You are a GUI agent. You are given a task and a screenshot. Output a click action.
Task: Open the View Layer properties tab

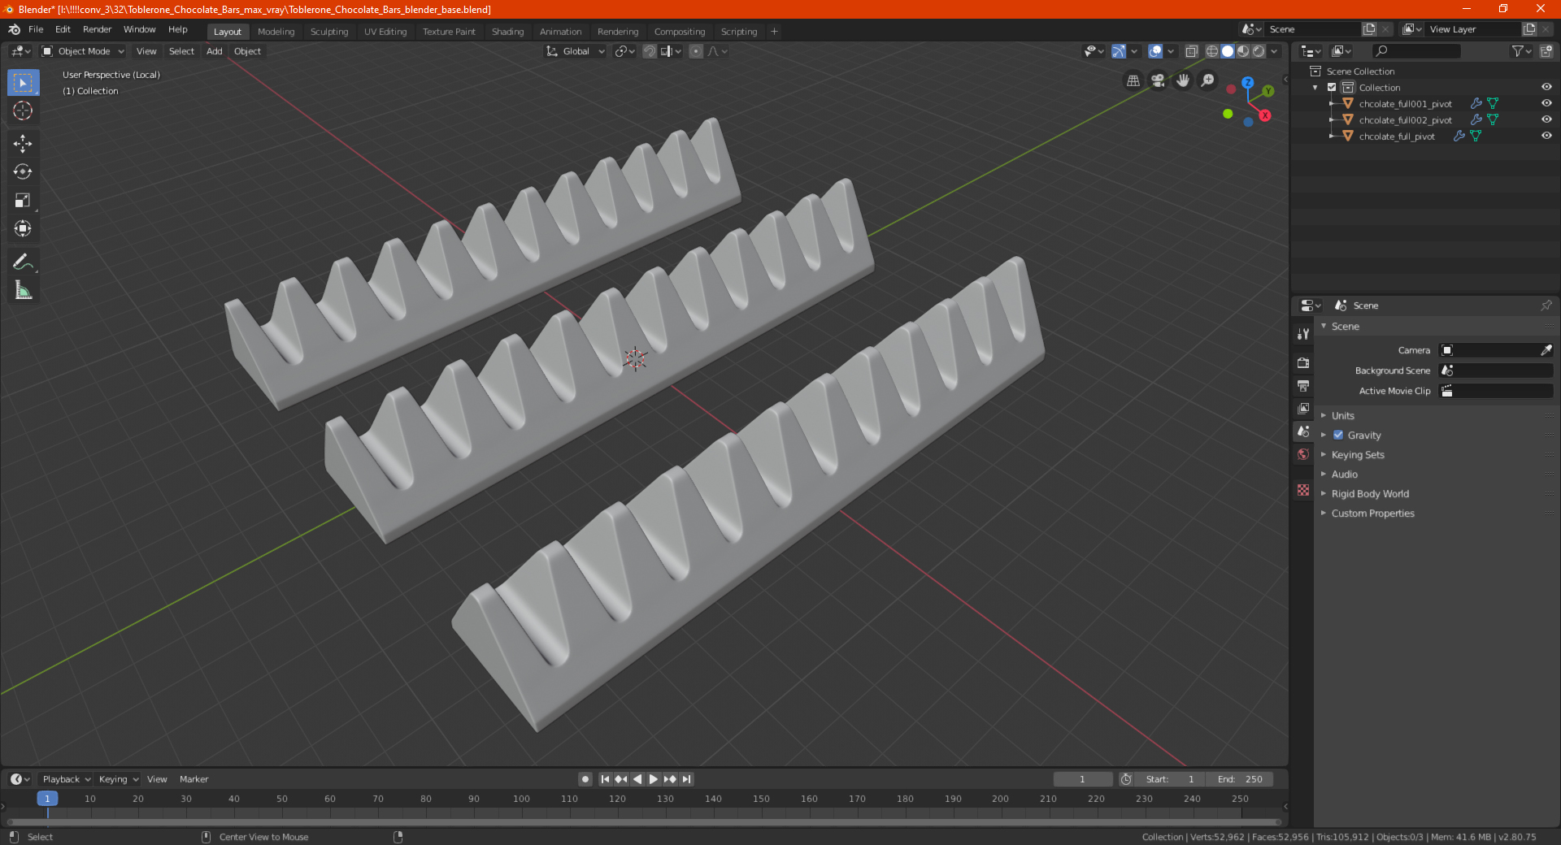coord(1303,408)
